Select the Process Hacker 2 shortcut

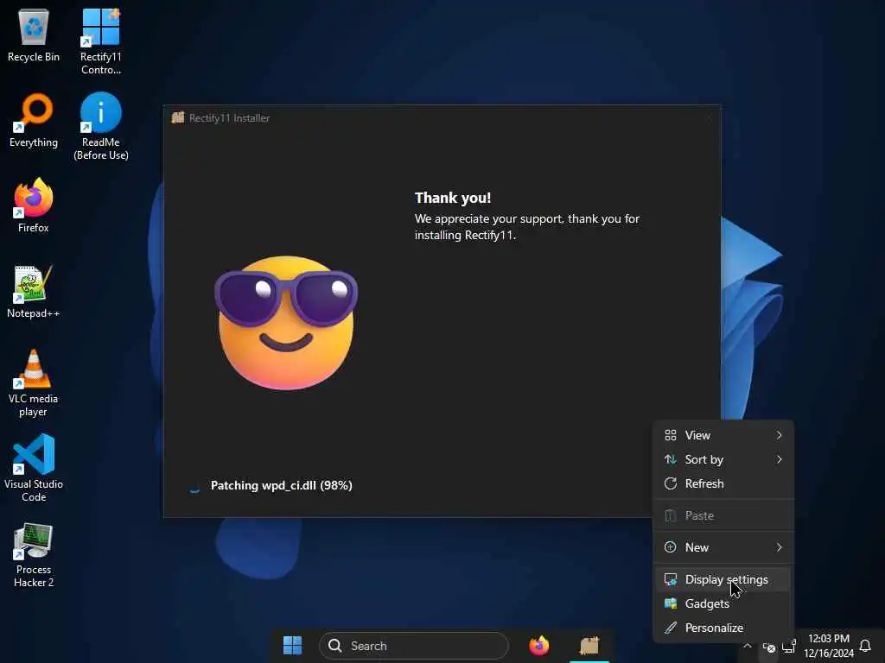[34, 555]
